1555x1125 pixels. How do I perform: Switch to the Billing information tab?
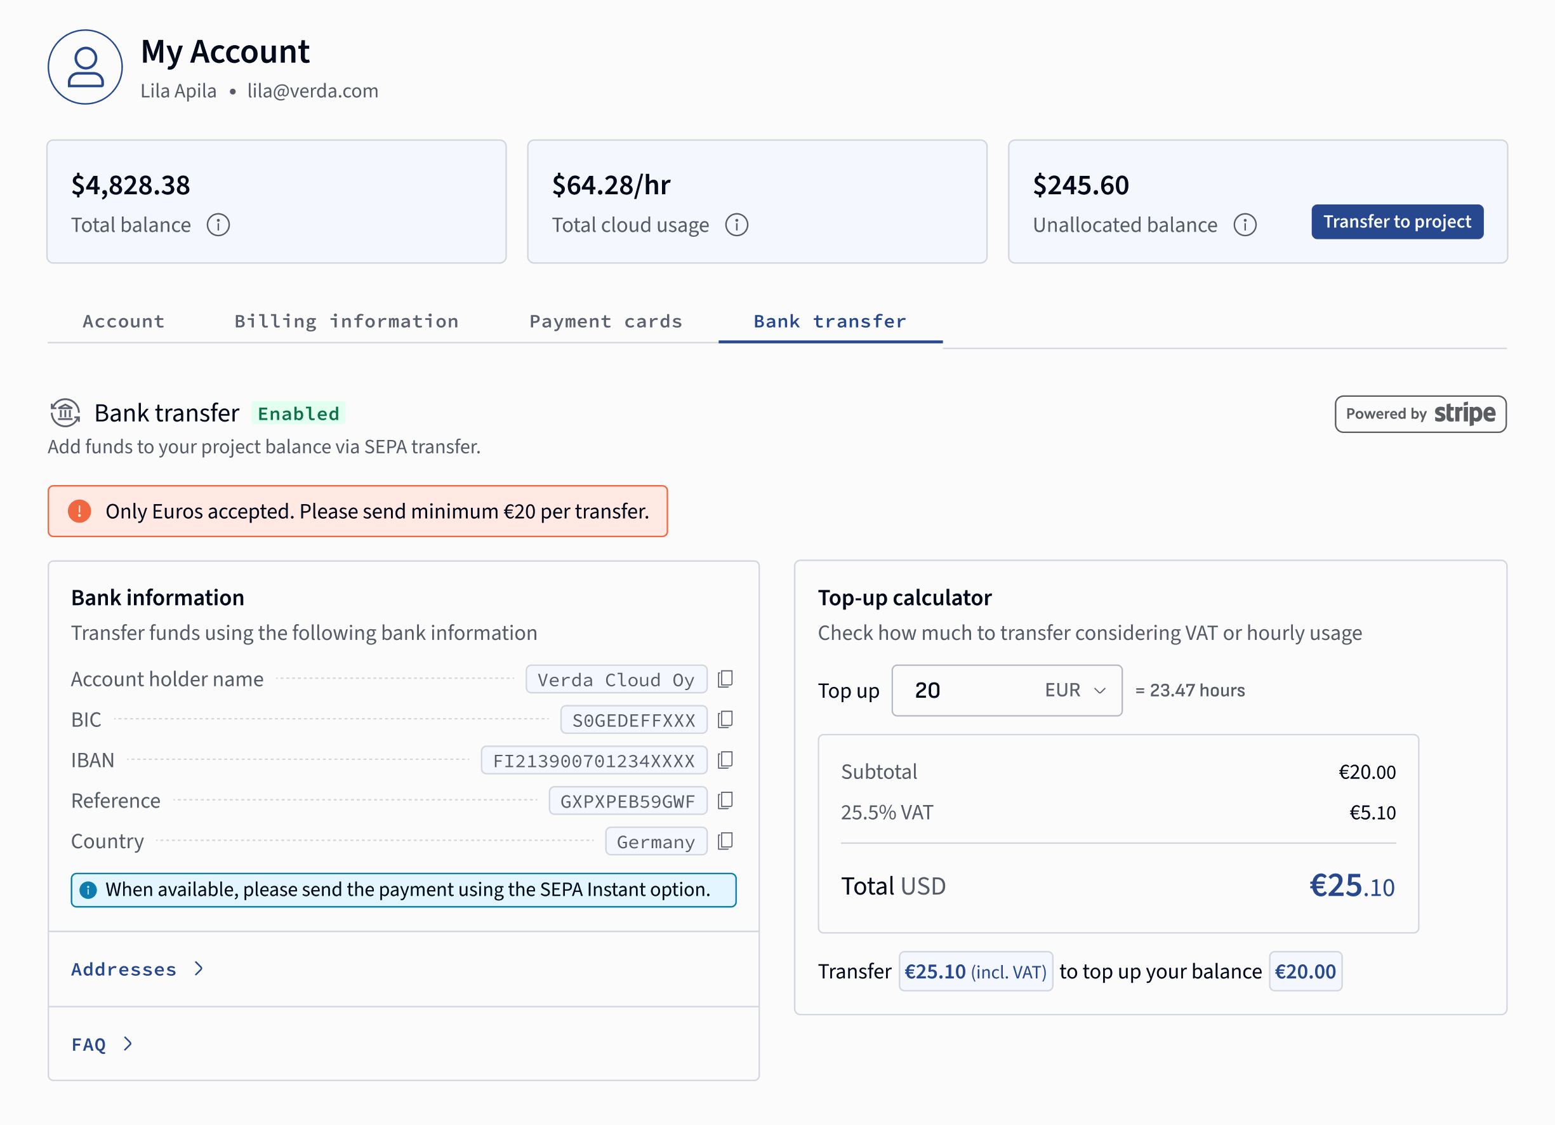pyautogui.click(x=347, y=321)
